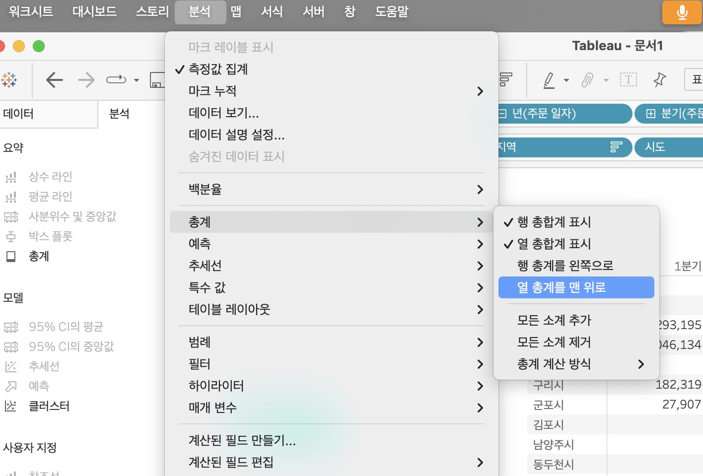
Task: Click the 시도 pill on rows shelf
Action: (x=669, y=147)
